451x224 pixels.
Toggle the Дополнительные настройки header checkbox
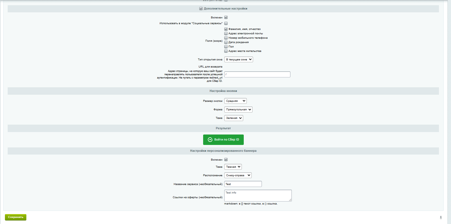tap(201, 9)
